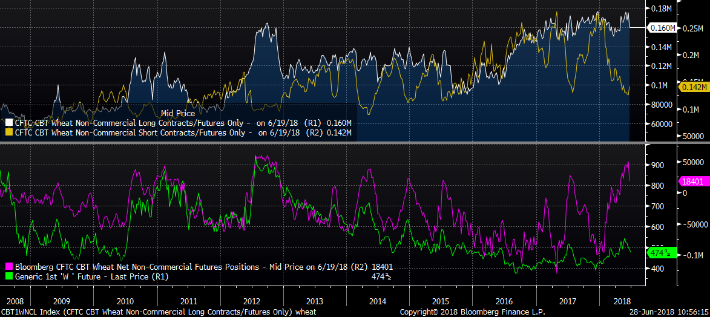Click the 900 price axis label

[658, 165]
